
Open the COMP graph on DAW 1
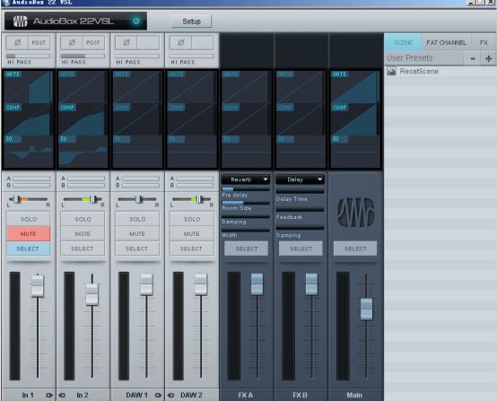137,119
